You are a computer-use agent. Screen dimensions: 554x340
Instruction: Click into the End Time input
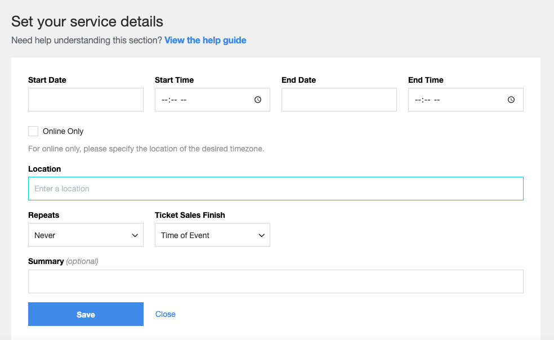pos(466,100)
